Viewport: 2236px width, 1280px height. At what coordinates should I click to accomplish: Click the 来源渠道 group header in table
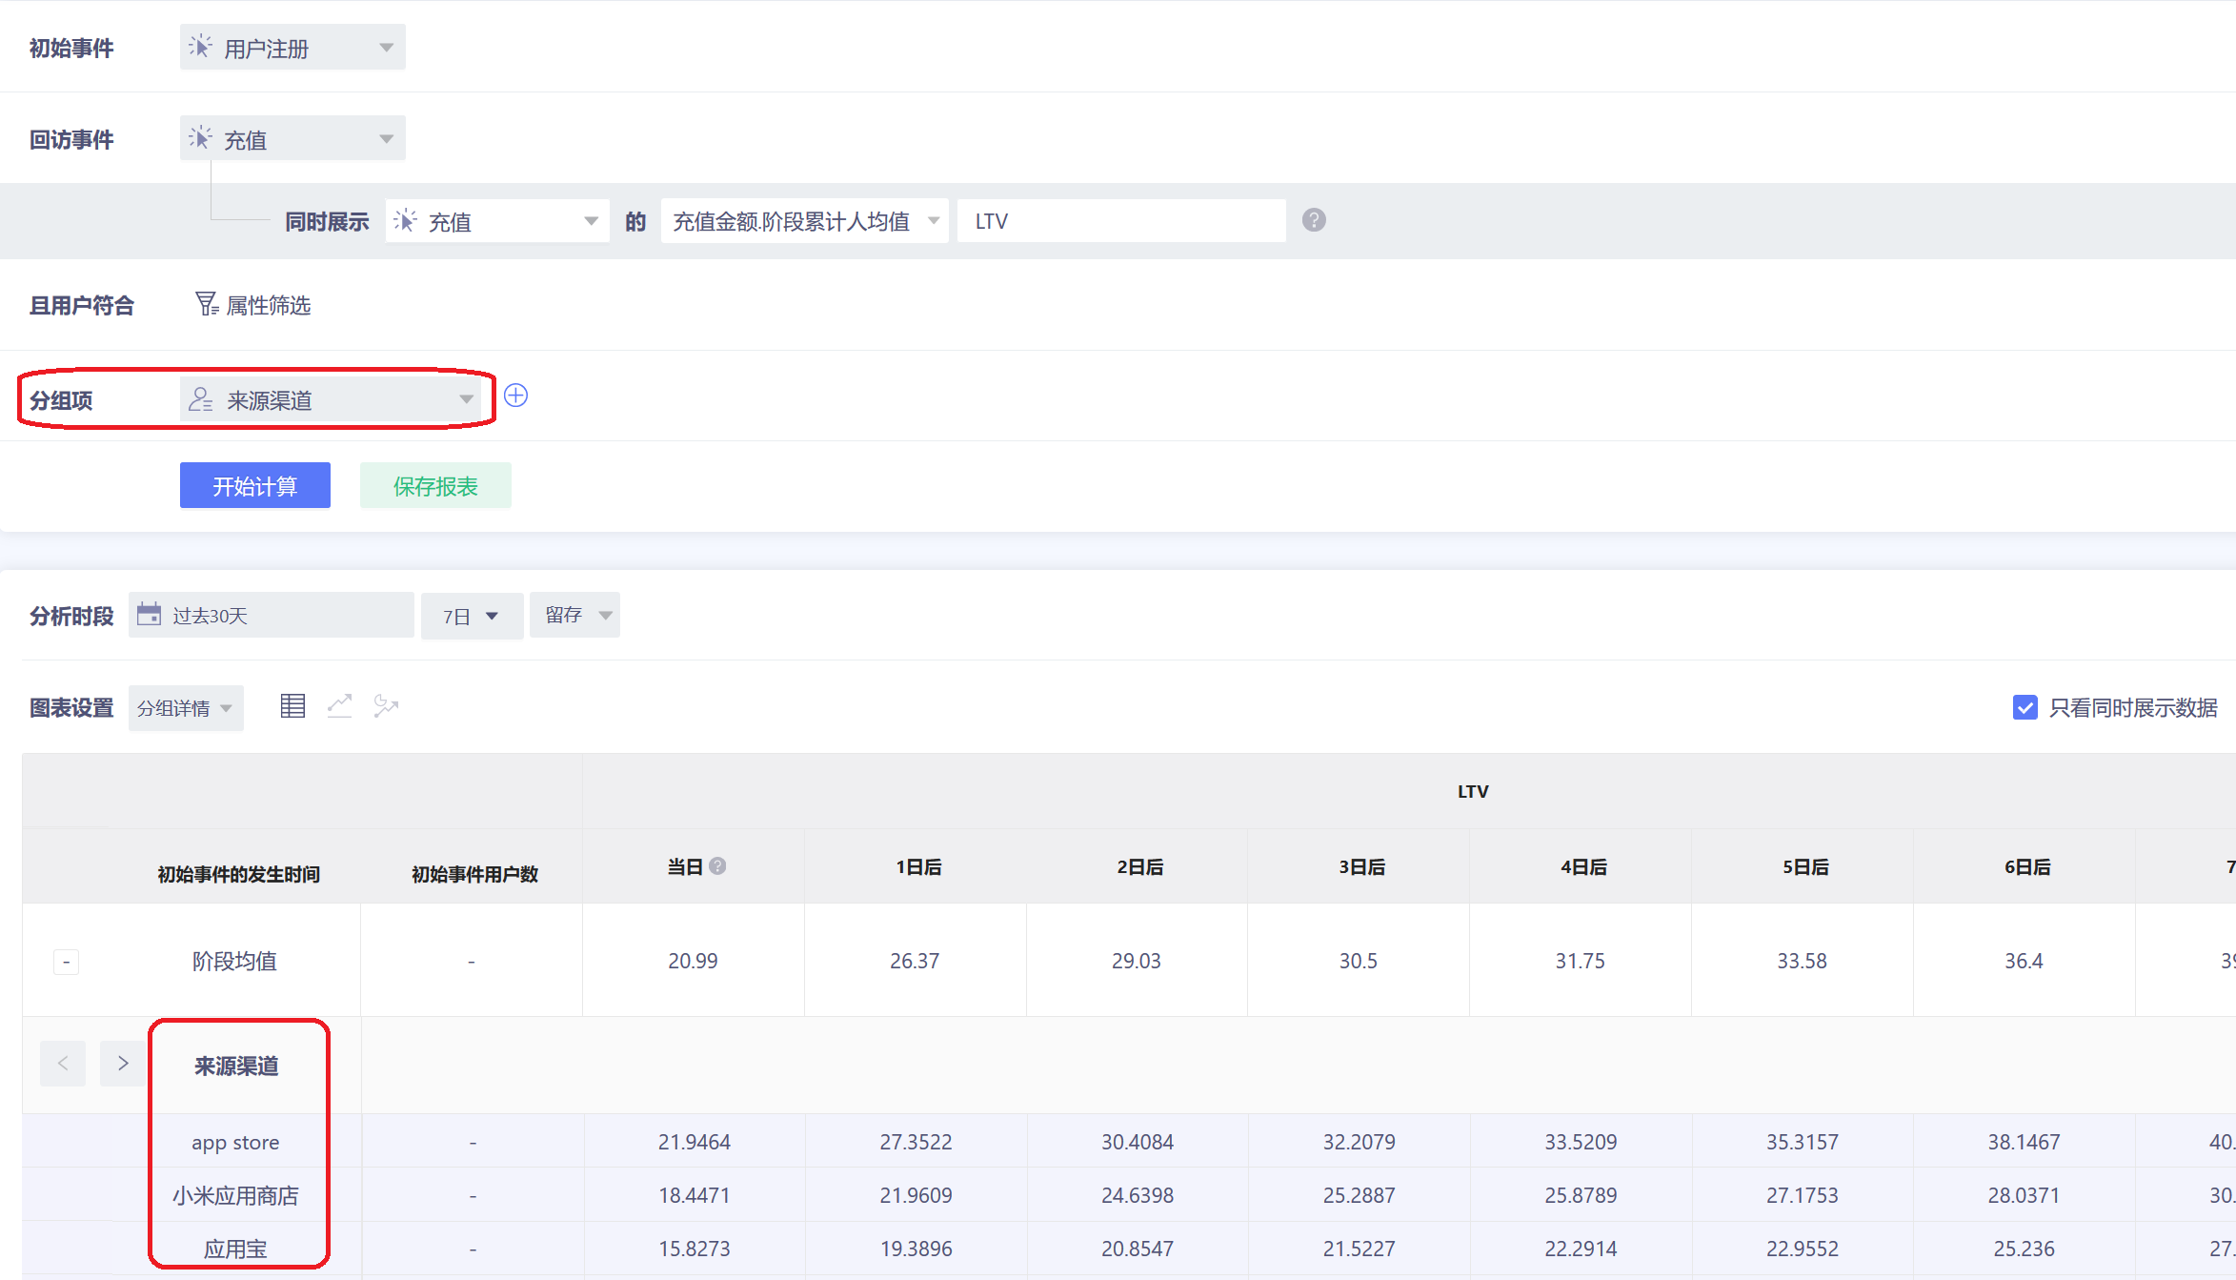coord(236,1067)
